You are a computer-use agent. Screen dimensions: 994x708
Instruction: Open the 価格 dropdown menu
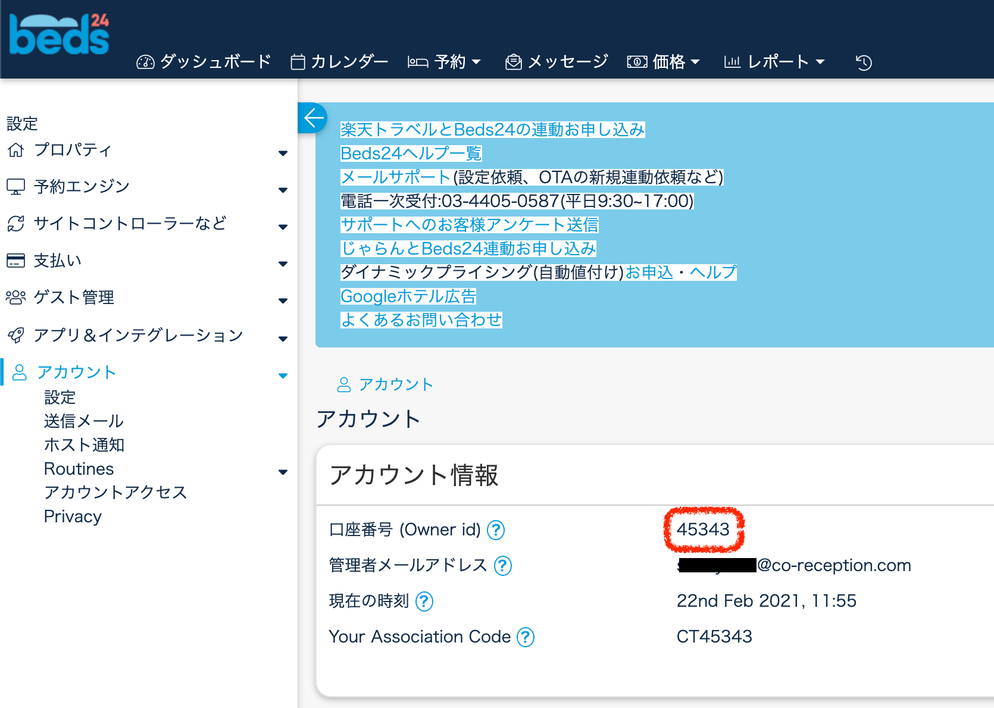663,62
